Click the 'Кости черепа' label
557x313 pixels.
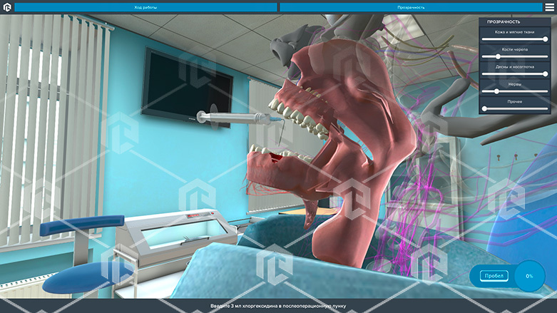click(x=518, y=49)
